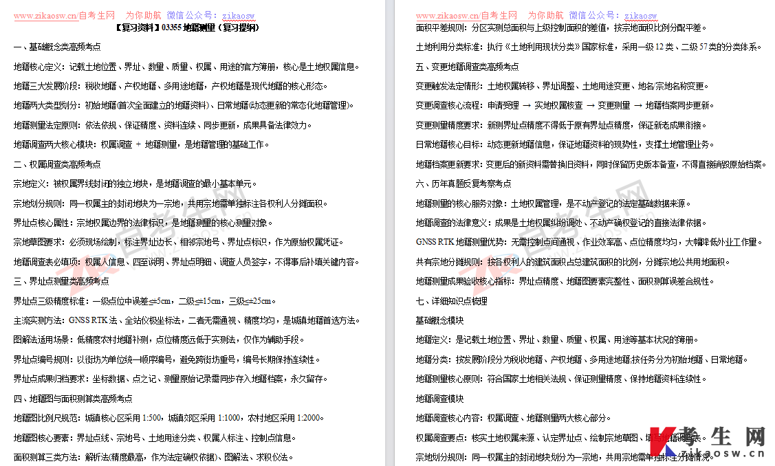Click the line starting '图解法适用场景'
The height and width of the screenshot is (466, 775).
coord(159,340)
